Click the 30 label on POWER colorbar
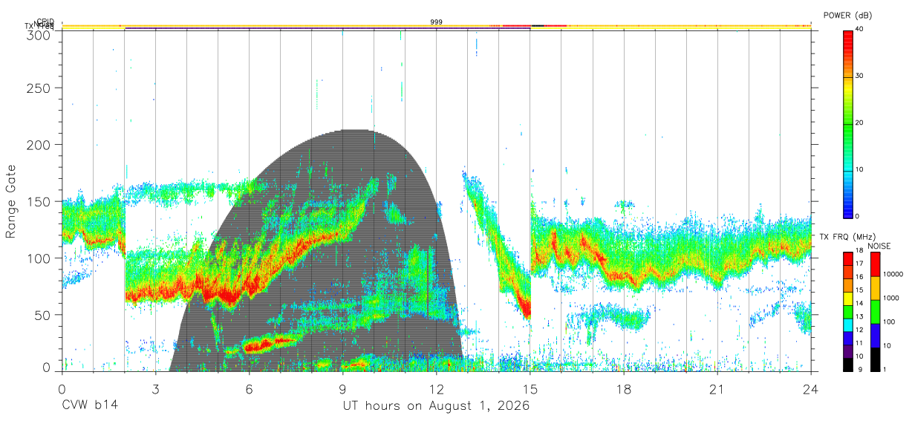Screen dimensions: 912x421 tap(859, 76)
